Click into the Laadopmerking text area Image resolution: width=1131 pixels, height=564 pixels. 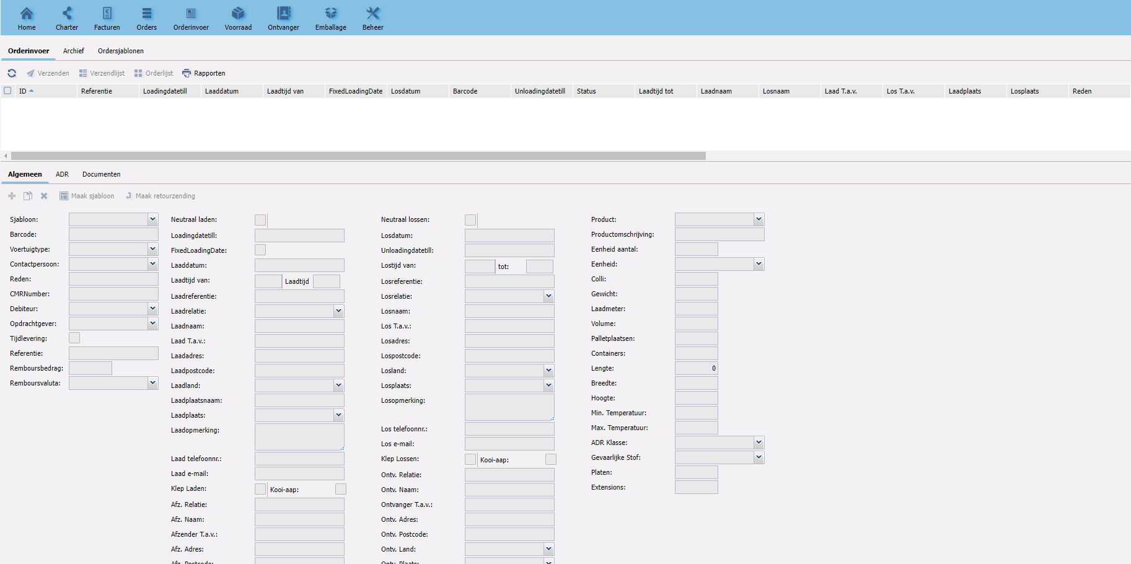[x=299, y=437]
